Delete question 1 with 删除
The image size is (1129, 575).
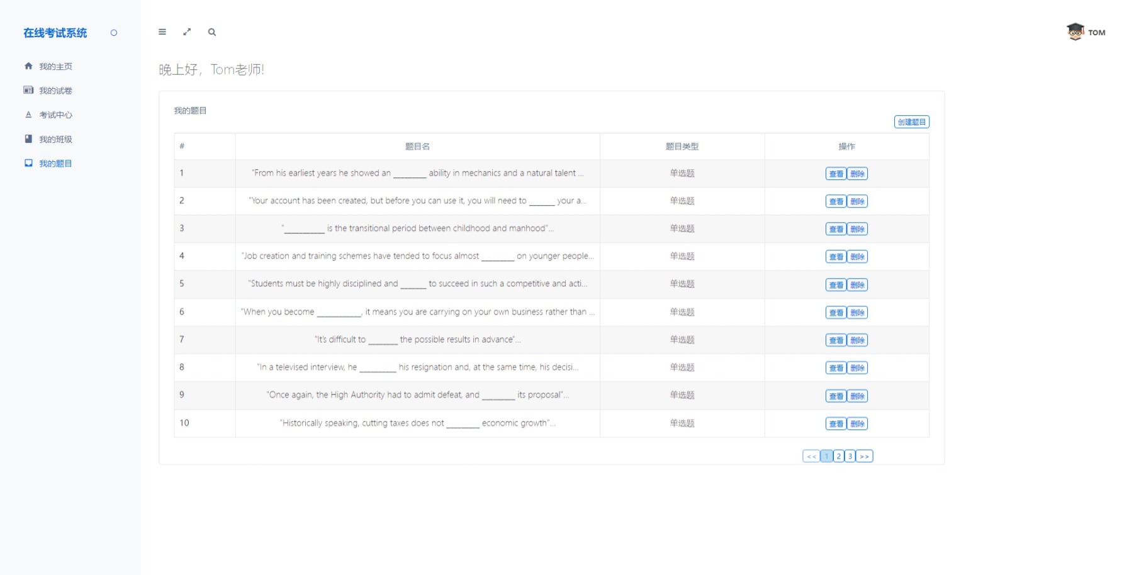857,174
